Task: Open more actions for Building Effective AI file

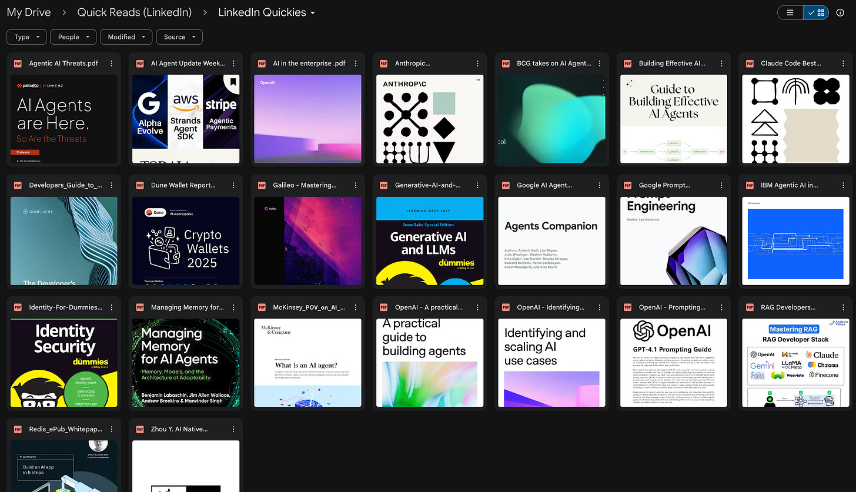Action: (x=721, y=63)
